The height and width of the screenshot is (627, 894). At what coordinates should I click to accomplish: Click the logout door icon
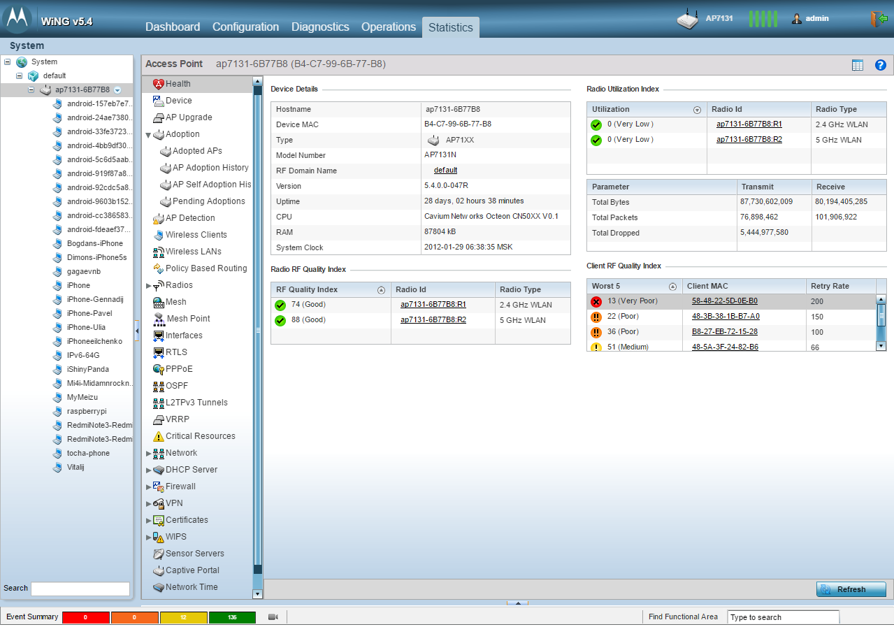click(879, 19)
